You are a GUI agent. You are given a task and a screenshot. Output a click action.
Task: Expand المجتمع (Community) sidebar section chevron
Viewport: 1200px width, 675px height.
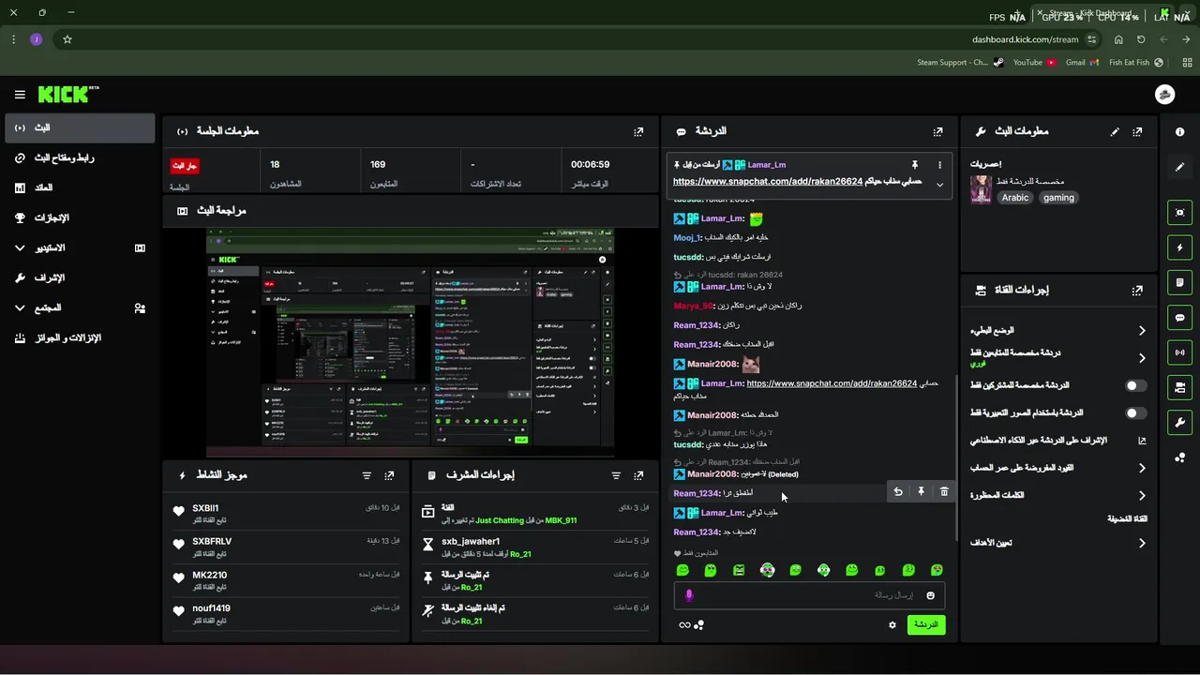click(20, 308)
